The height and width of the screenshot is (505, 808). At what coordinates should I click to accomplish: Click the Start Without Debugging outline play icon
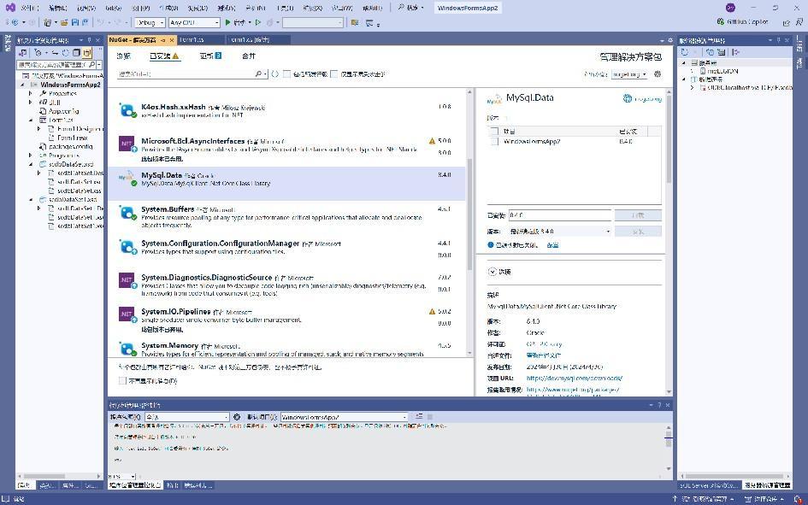pos(258,23)
